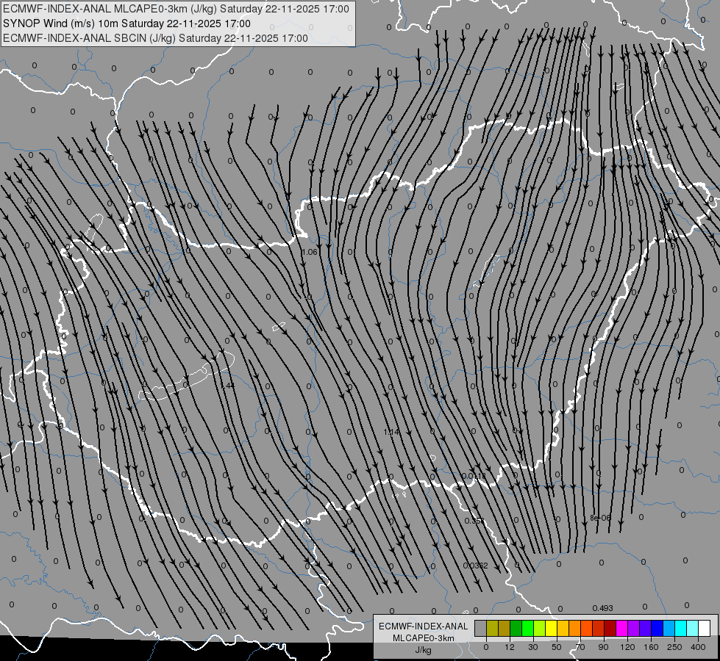
Task: Select the pure blue legend swatch
Action: pyautogui.click(x=657, y=628)
